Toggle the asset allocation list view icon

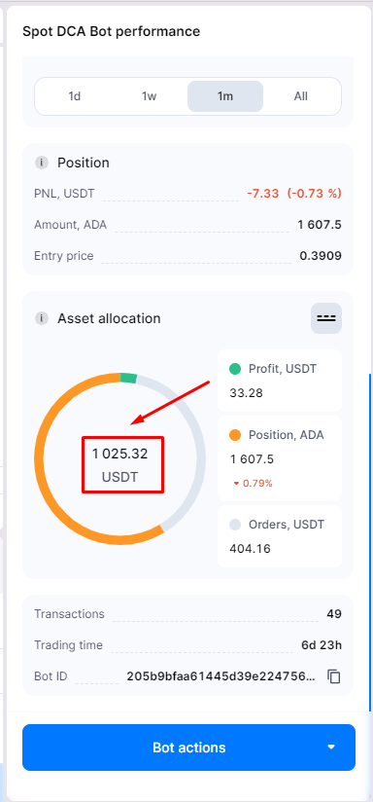point(326,318)
